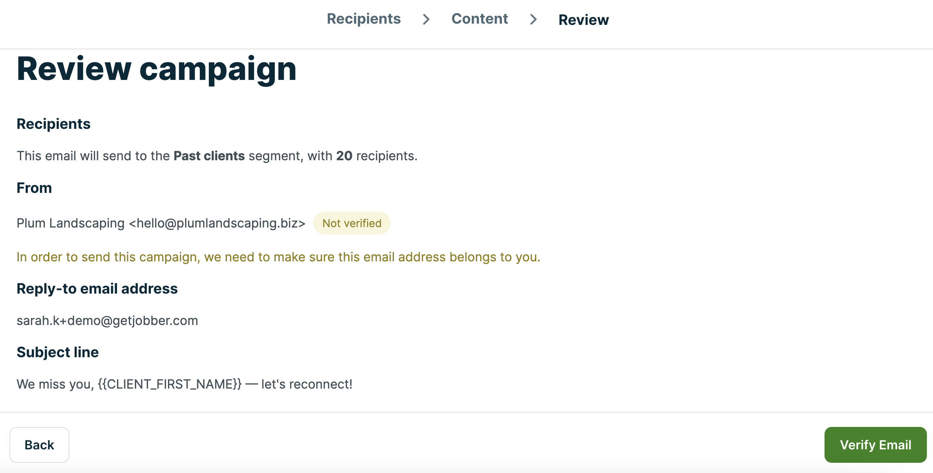The image size is (933, 473).
Task: Click the Past clients segment name
Action: click(x=209, y=156)
